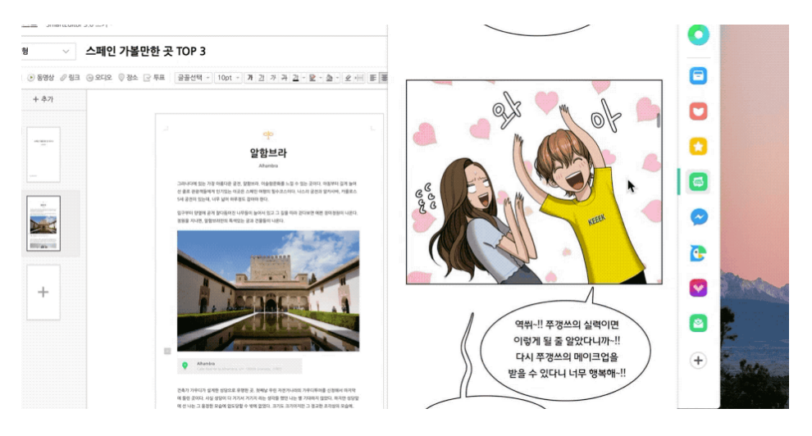Screen dimensions: 812x436
Task: Open the 글꼴선택 font dropdown
Action: (194, 78)
